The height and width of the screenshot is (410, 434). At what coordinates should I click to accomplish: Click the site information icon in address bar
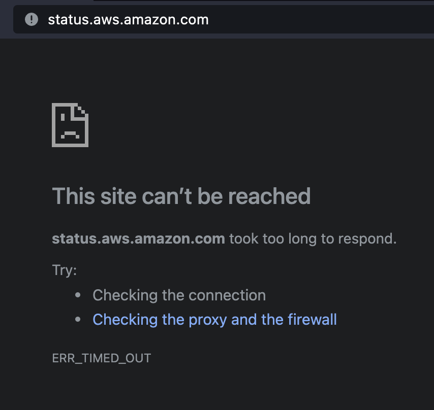pyautogui.click(x=32, y=20)
